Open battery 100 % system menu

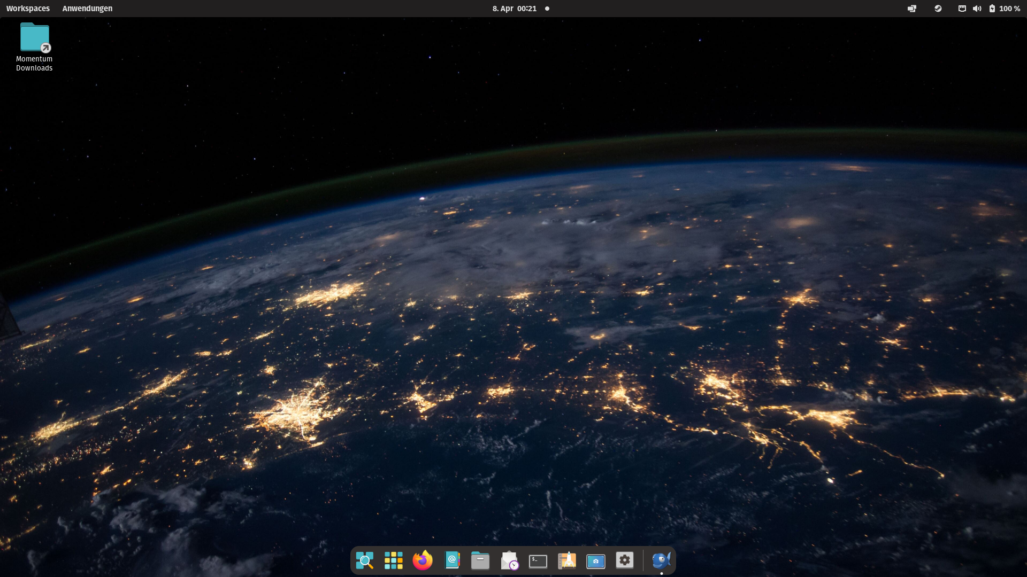pos(1005,9)
